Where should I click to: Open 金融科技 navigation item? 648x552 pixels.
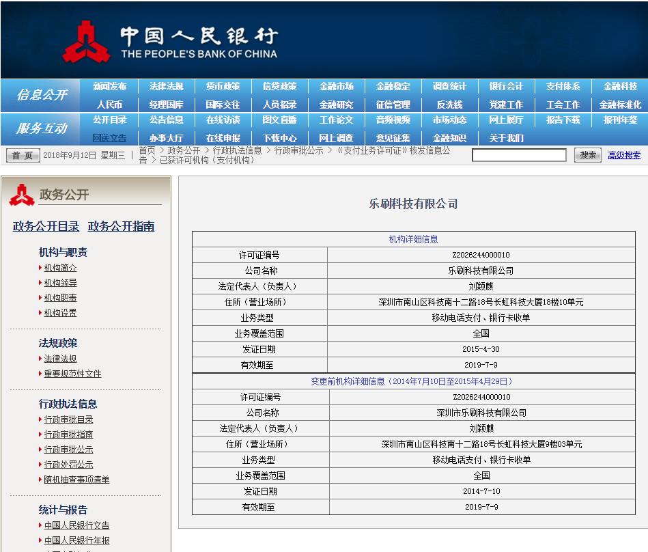[620, 86]
